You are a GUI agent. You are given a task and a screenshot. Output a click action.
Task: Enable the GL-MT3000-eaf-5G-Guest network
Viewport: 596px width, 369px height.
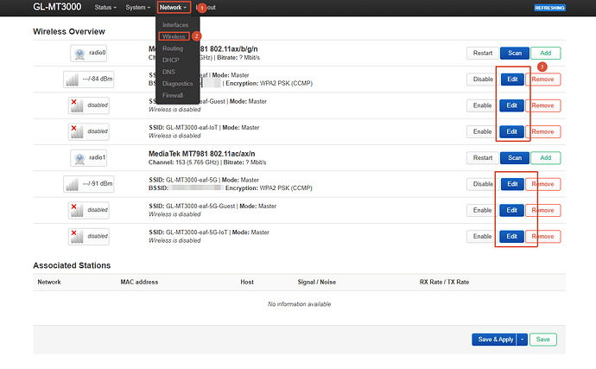pos(482,210)
